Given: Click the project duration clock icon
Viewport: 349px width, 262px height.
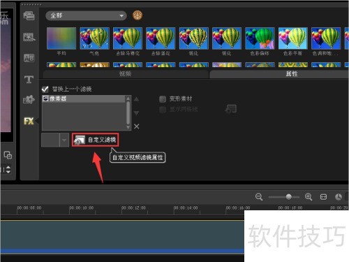Looking at the screenshot, I should tap(339, 197).
